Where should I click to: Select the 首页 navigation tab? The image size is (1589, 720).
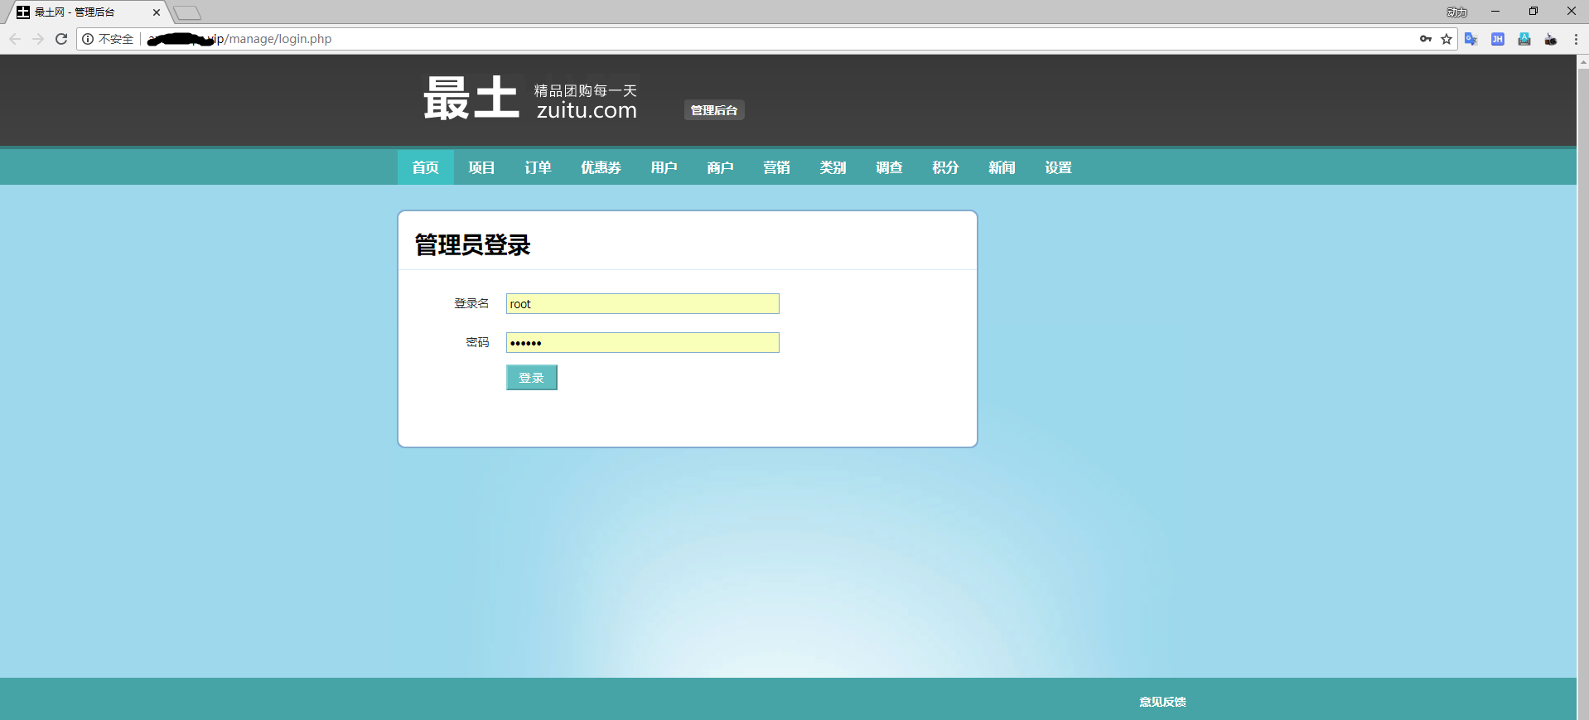tap(426, 167)
